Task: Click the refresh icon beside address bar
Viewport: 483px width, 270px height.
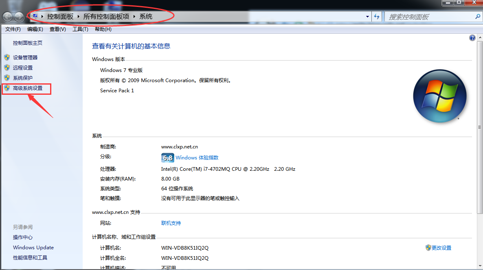Action: click(x=377, y=17)
